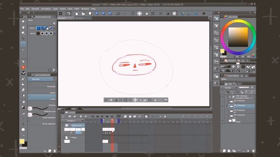Viewport: 280px width, 157px height.
Task: Click Deselect icon on selection launcher
Action: coord(106,100)
